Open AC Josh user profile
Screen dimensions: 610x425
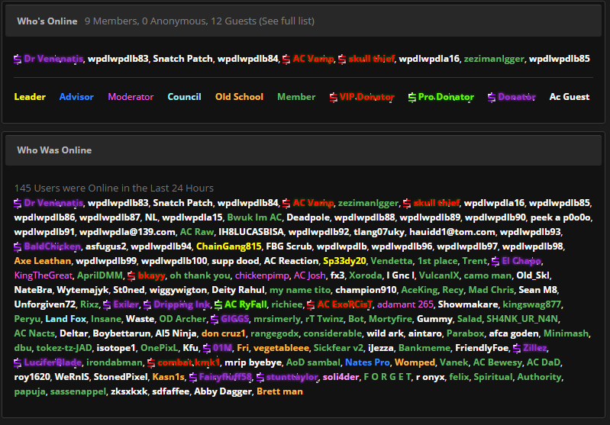pos(310,275)
